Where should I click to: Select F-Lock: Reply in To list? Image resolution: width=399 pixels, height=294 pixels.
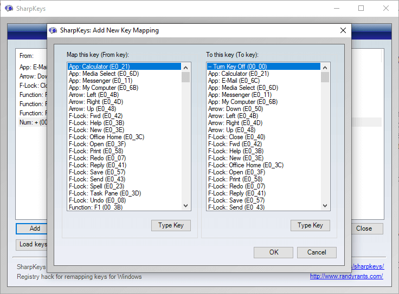[263, 193]
